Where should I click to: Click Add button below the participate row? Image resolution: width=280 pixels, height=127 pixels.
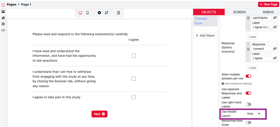[252, 37]
